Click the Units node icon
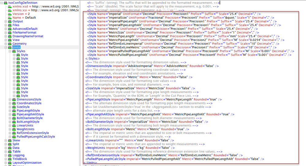The height and width of the screenshot is (166, 306). click(9, 47)
